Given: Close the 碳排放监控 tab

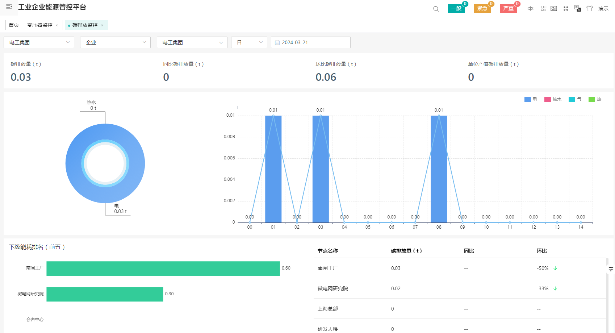Looking at the screenshot, I should point(102,25).
